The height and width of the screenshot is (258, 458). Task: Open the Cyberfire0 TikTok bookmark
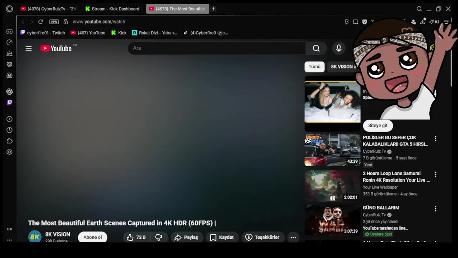(205, 33)
